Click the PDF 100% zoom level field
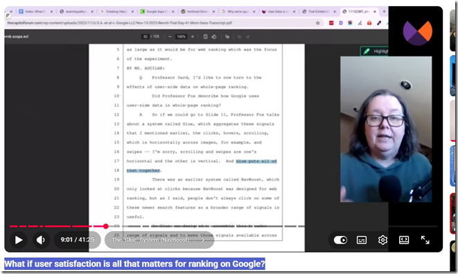 [181, 37]
